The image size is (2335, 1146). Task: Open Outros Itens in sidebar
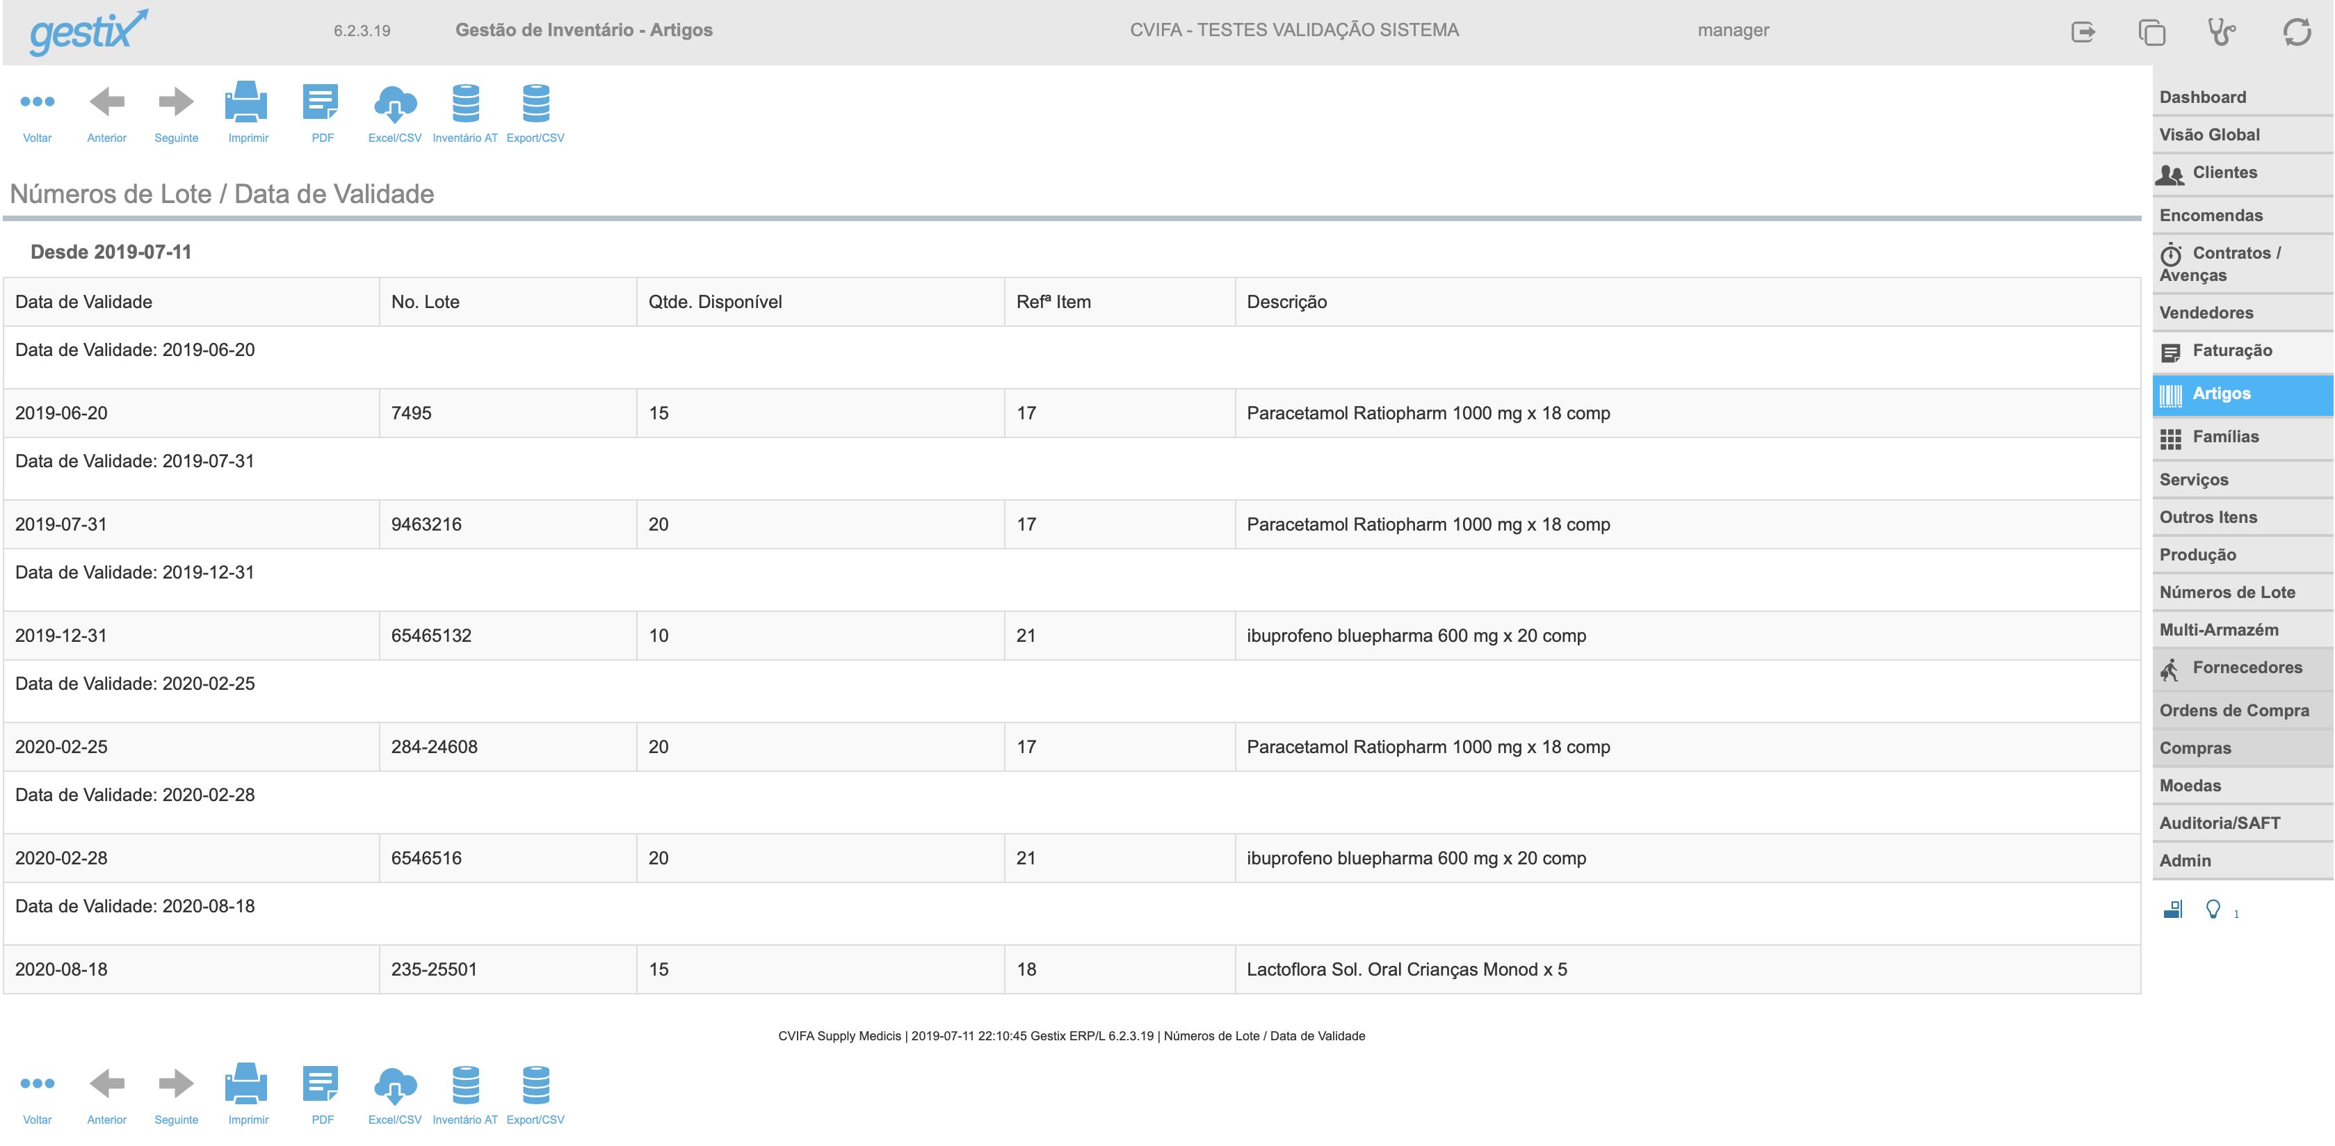click(2243, 517)
